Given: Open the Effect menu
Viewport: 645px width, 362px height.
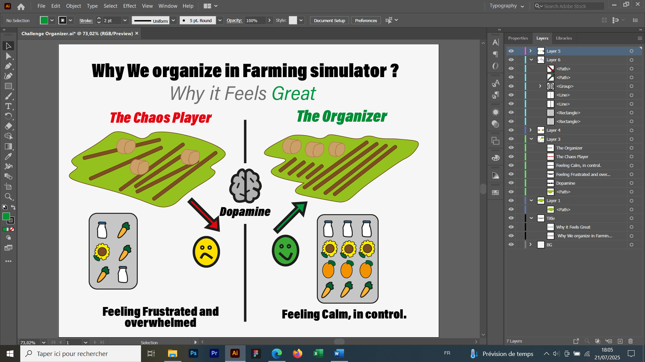Looking at the screenshot, I should (129, 6).
